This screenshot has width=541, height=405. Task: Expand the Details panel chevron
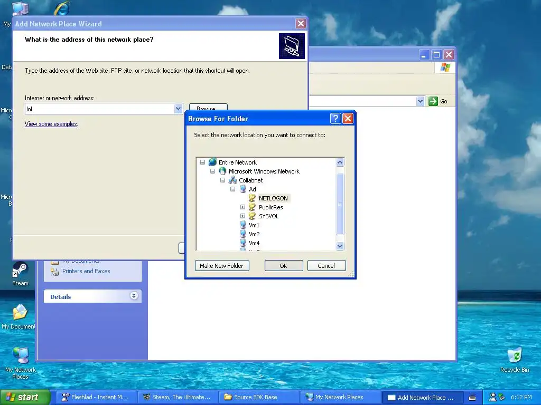(134, 295)
